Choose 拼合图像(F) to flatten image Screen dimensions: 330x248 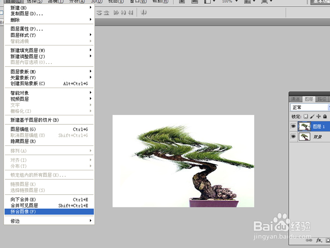(49, 212)
